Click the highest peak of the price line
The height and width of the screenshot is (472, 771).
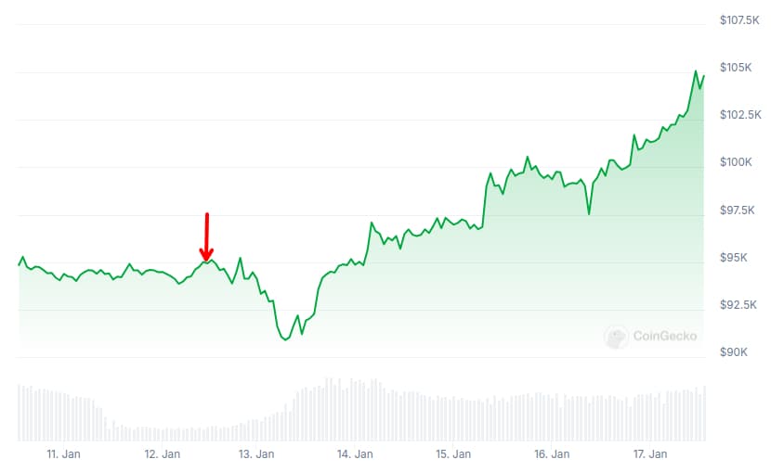696,71
